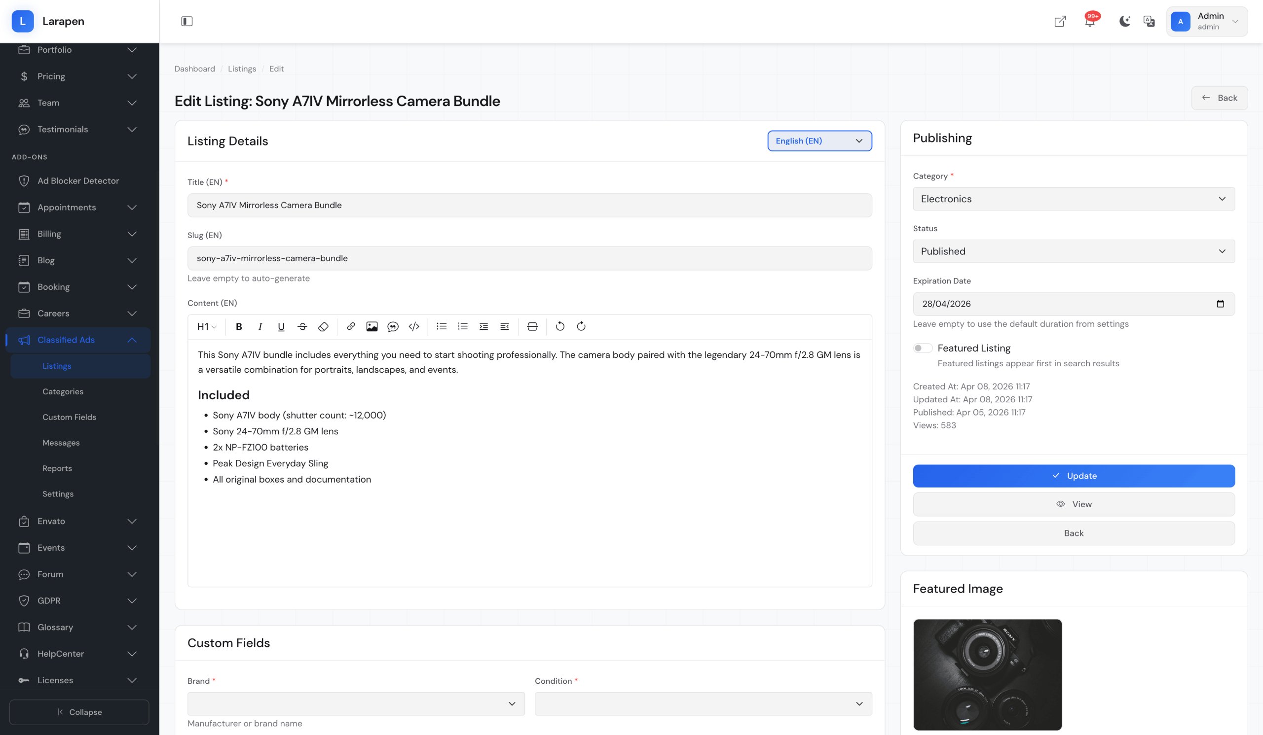Screen dimensions: 1263x735
Task: Open the notifications bell
Action: 1090,22
